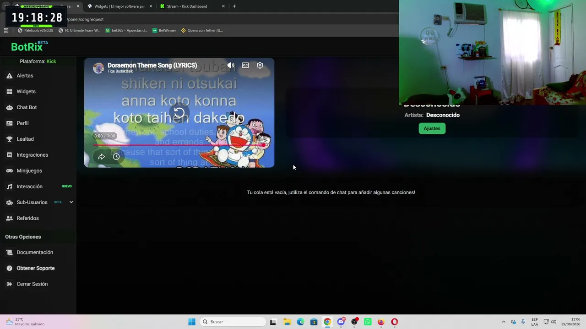Switch to Stream - Kick Dashboard tab
586x329 pixels.
click(187, 6)
